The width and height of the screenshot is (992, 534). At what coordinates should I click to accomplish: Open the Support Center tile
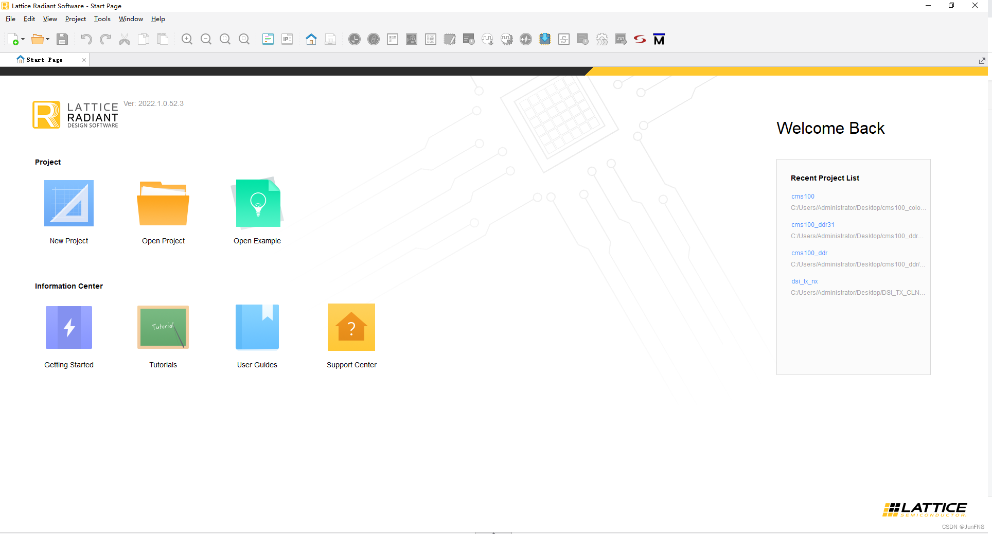pyautogui.click(x=351, y=336)
